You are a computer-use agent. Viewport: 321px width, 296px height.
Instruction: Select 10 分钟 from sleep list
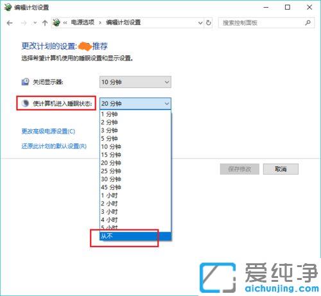(x=135, y=146)
